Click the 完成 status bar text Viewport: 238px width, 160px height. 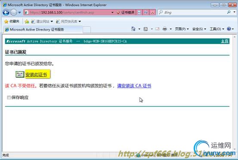click(x=6, y=155)
